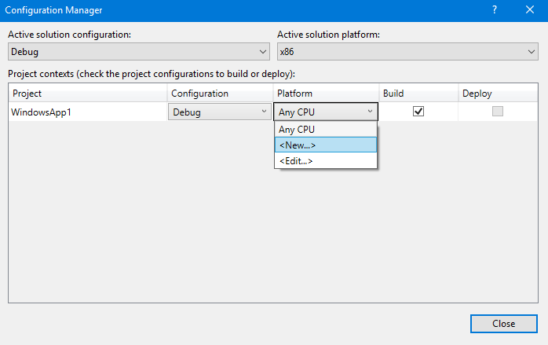Image resolution: width=548 pixels, height=345 pixels.
Task: Click the Configuration Manager title bar
Action: (x=236, y=10)
